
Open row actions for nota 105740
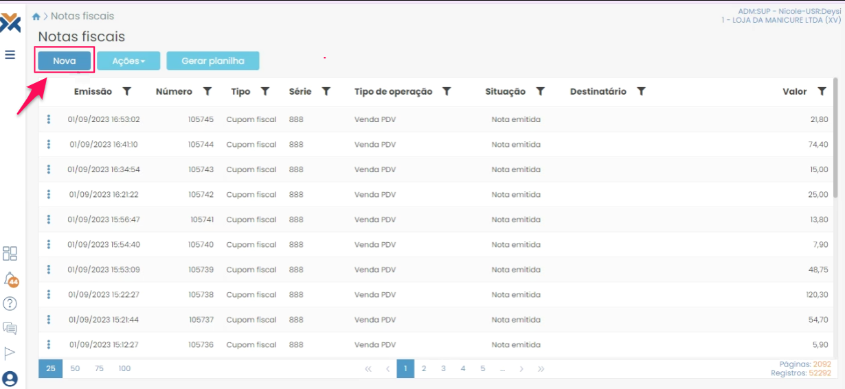(49, 244)
